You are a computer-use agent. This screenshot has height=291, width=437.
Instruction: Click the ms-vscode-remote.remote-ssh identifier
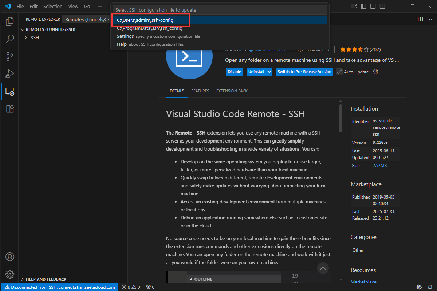[x=387, y=127]
